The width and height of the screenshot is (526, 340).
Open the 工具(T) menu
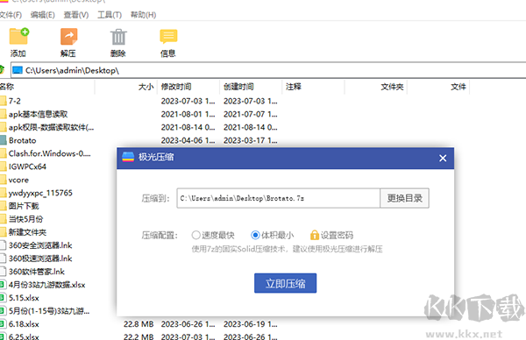tap(110, 15)
